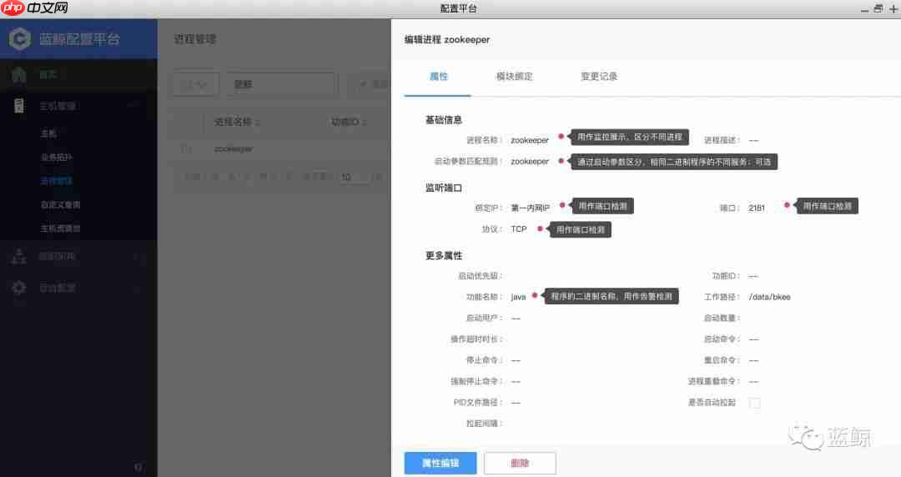This screenshot has height=477, width=901.
Task: Click the 启动参数匹配规则 value zookeeper
Action: [x=529, y=162]
